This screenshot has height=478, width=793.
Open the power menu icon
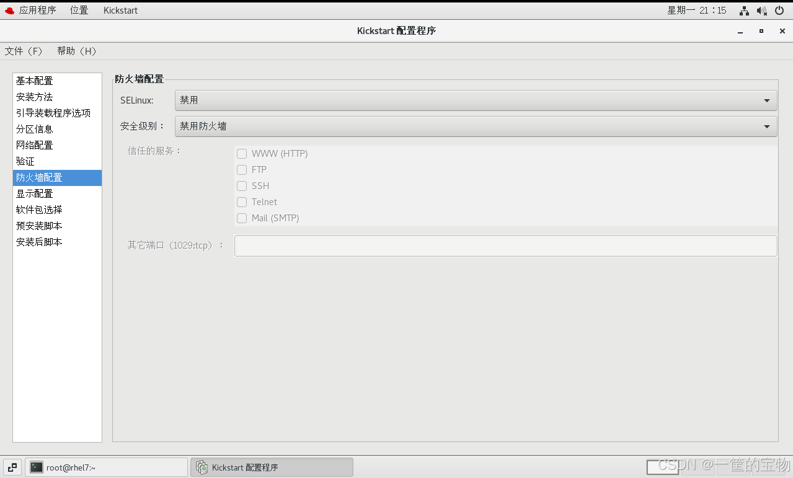click(x=780, y=11)
